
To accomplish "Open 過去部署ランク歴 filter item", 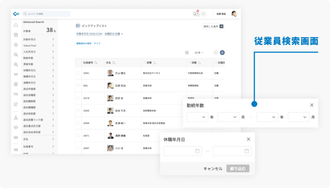I will click(38, 120).
